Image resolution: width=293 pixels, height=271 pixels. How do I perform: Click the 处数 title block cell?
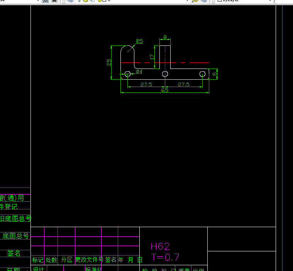click(x=51, y=260)
